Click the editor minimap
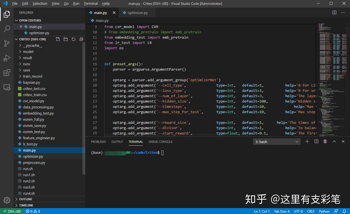 point(332,70)
